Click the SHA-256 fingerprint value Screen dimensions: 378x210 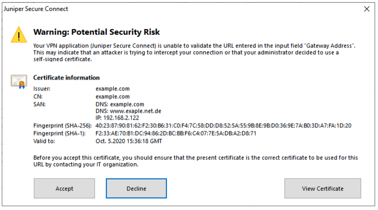223,125
